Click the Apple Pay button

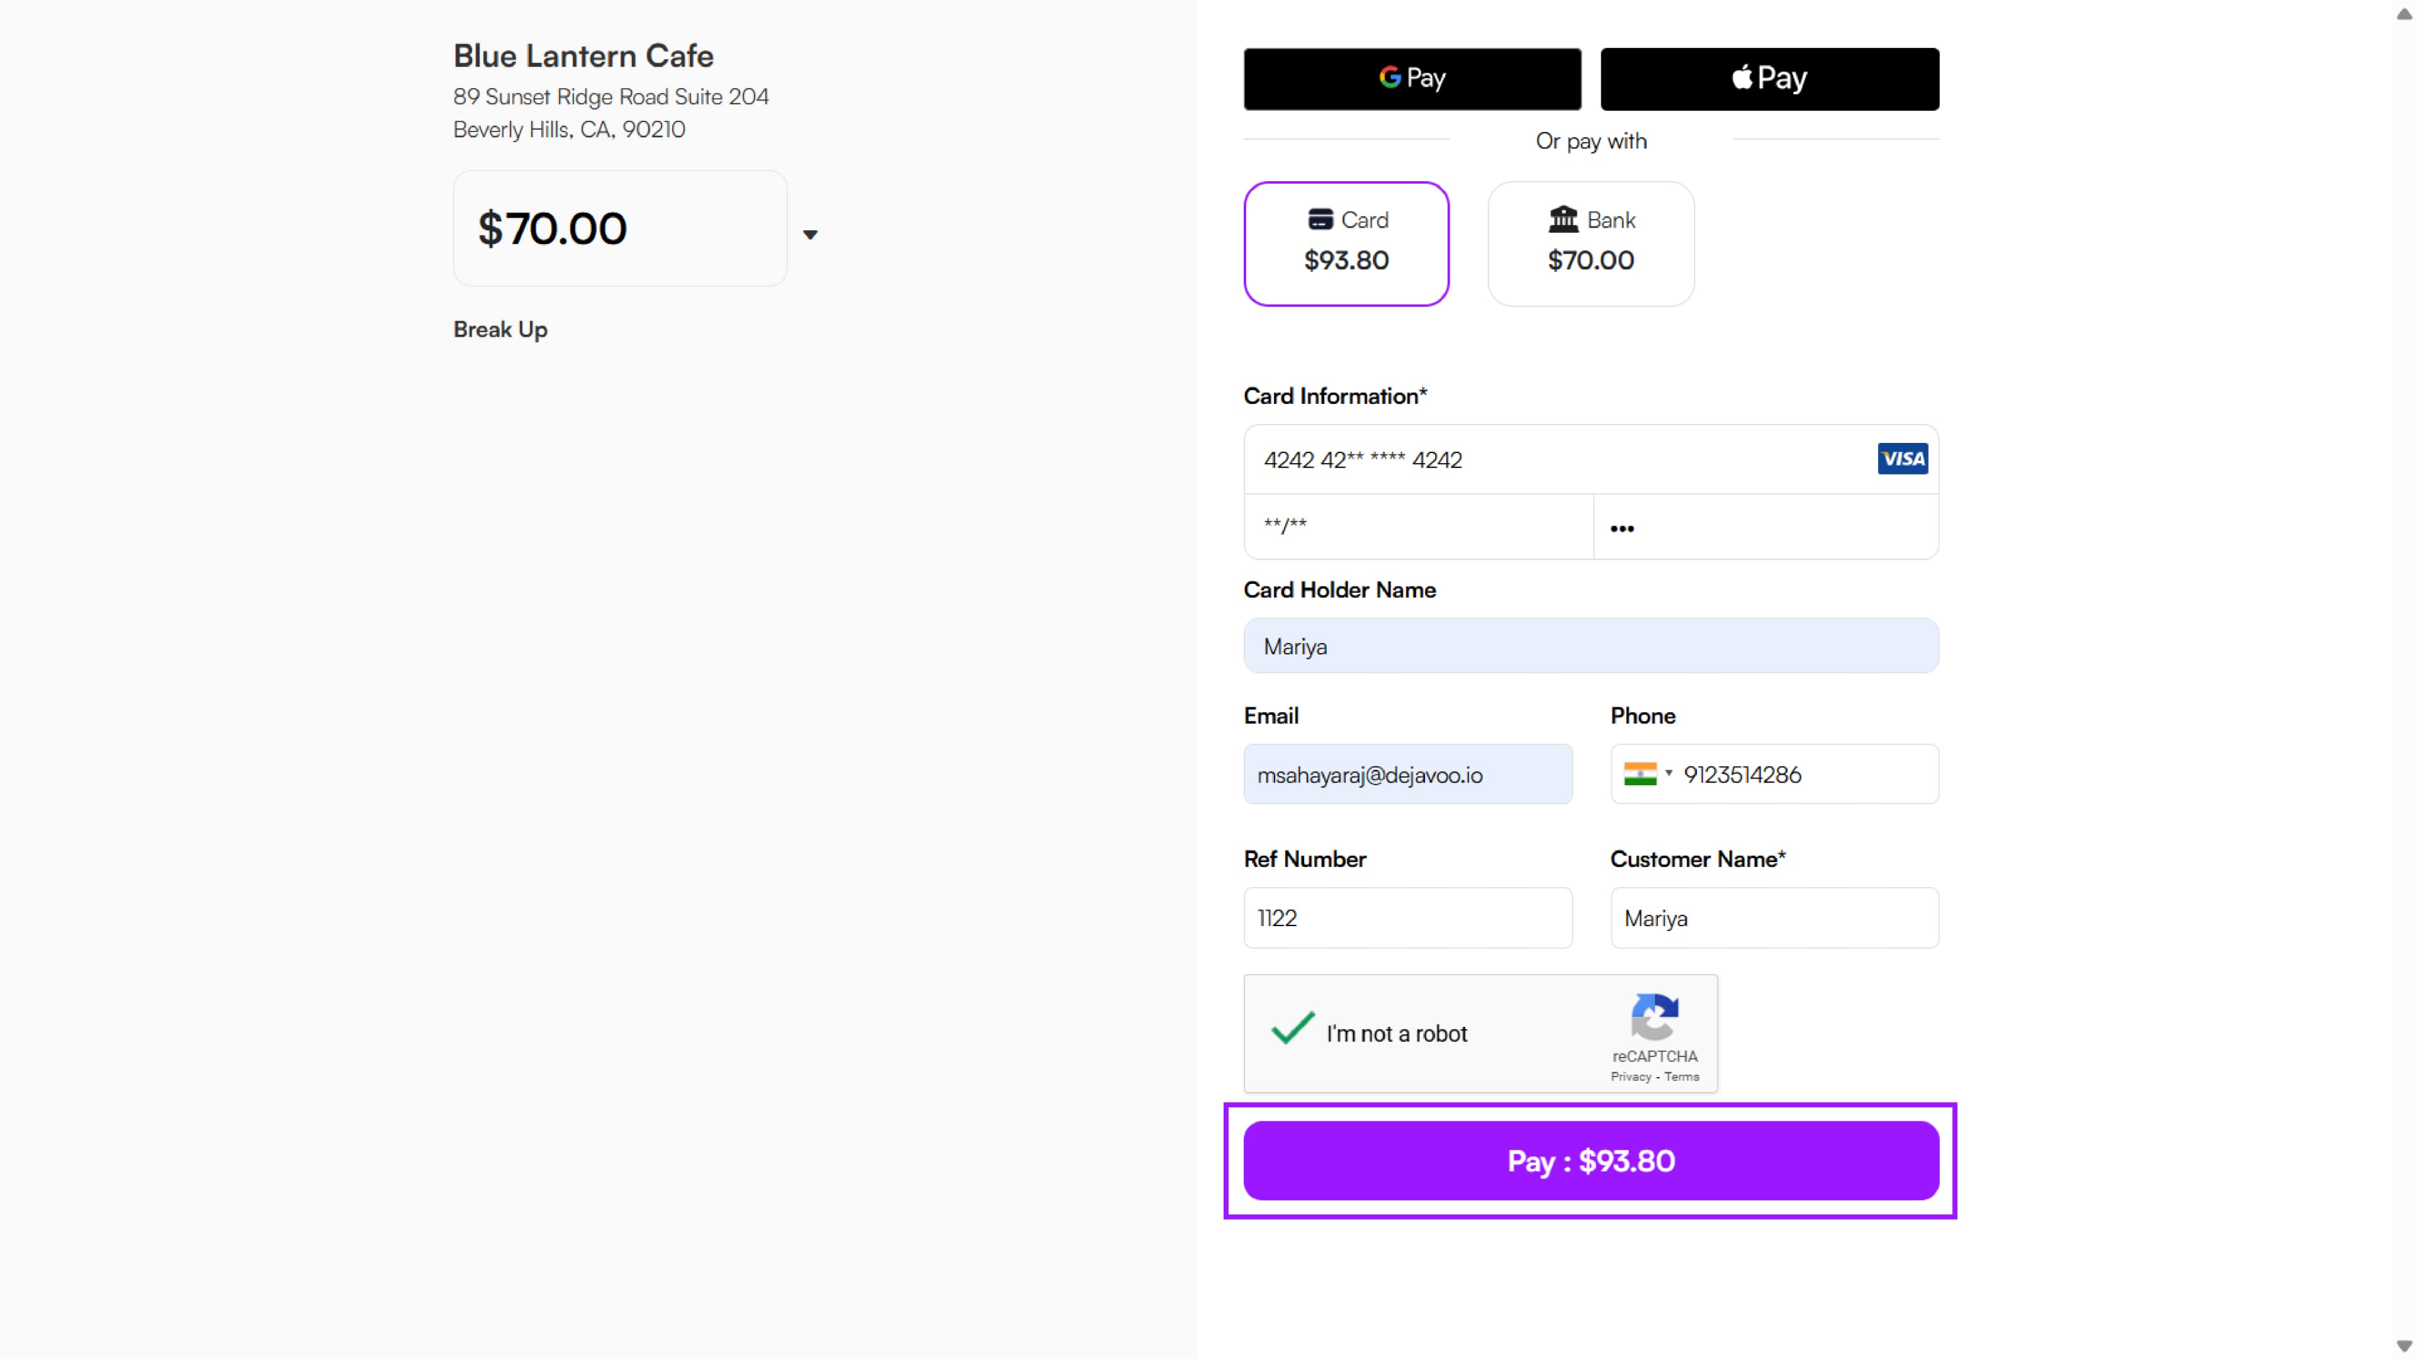pos(1769,79)
